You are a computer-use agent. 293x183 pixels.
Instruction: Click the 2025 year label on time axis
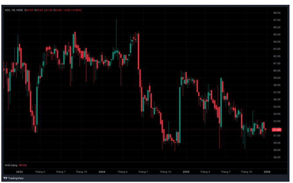click(x=186, y=172)
